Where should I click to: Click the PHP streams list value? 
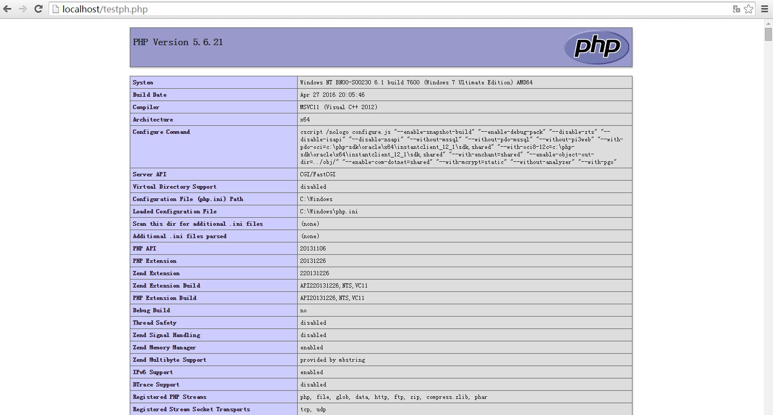[393, 397]
